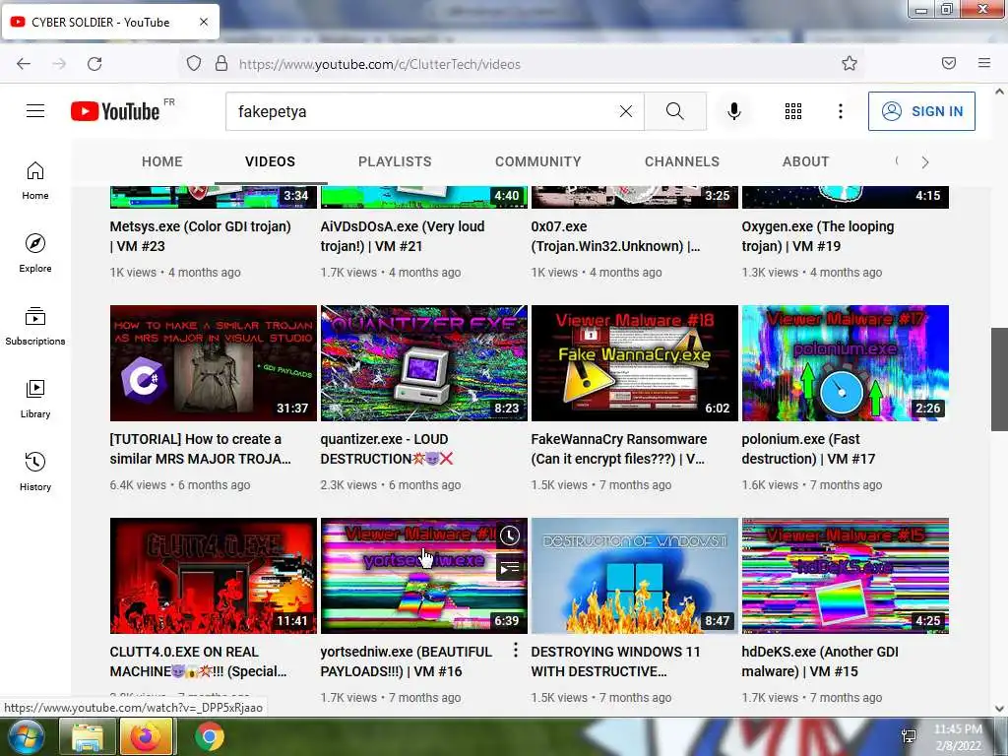
Task: Add yortsedniw.exe video to Watch later
Action: click(x=510, y=535)
